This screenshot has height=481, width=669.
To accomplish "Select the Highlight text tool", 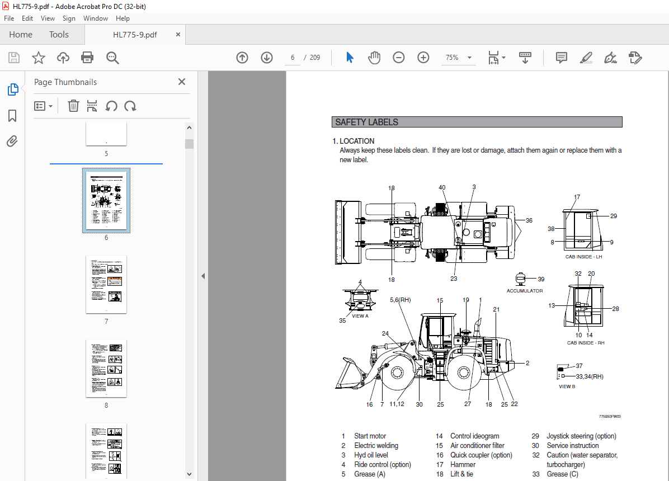I will click(586, 58).
